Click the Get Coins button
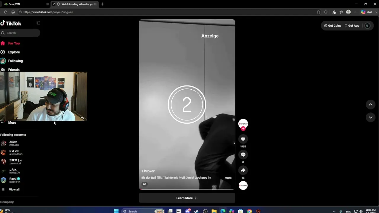Screen dimensions: 379x213 [333, 26]
